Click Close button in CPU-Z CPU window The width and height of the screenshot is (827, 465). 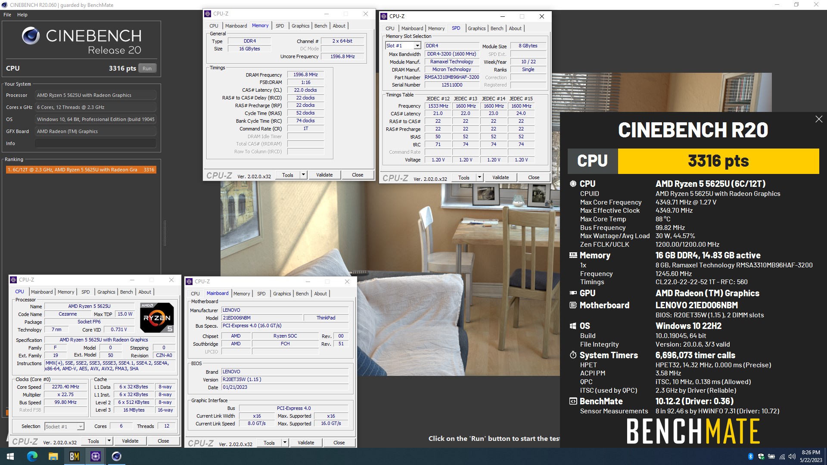pos(163,441)
